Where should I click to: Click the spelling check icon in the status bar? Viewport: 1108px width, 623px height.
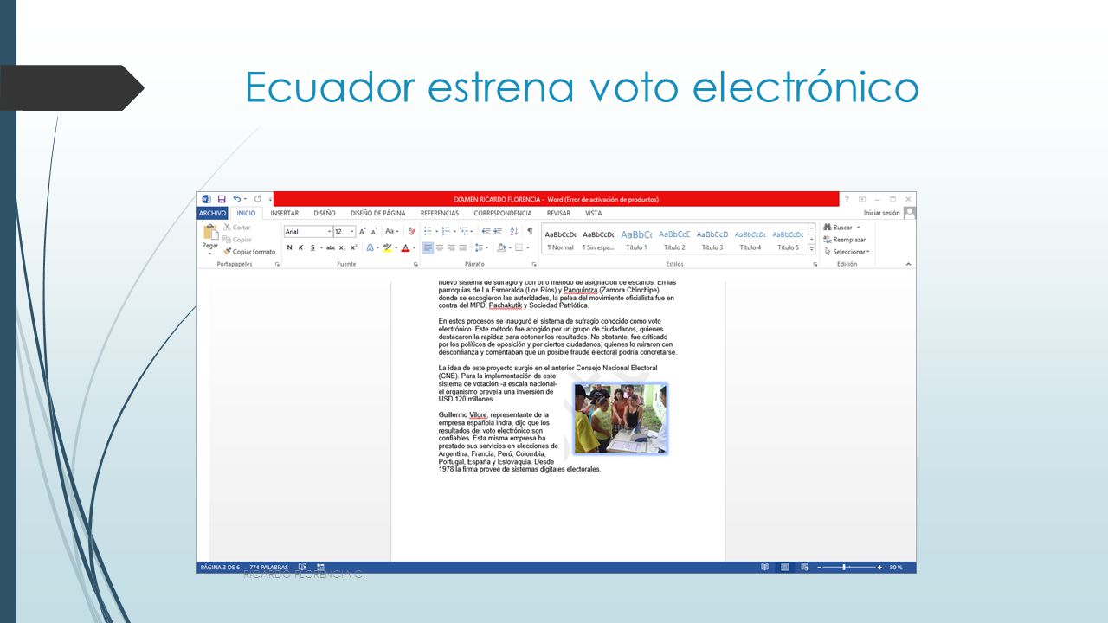[302, 567]
